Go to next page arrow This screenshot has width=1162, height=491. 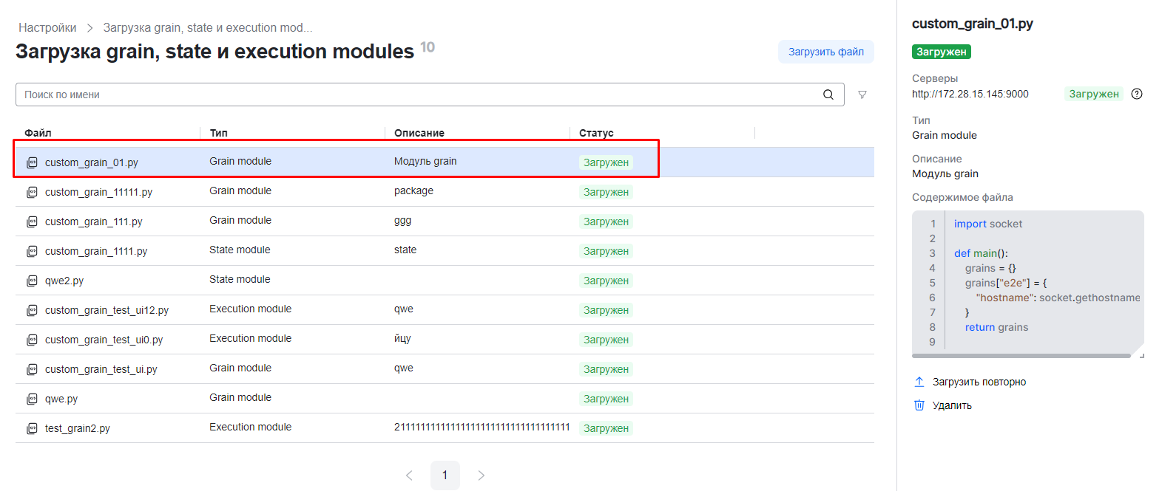pyautogui.click(x=481, y=475)
